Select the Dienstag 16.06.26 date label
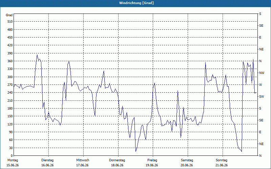Viewport: 271px width, 169px height. point(47,163)
